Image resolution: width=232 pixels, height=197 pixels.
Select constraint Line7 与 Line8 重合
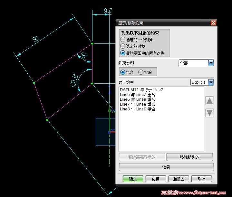[x=138, y=104]
